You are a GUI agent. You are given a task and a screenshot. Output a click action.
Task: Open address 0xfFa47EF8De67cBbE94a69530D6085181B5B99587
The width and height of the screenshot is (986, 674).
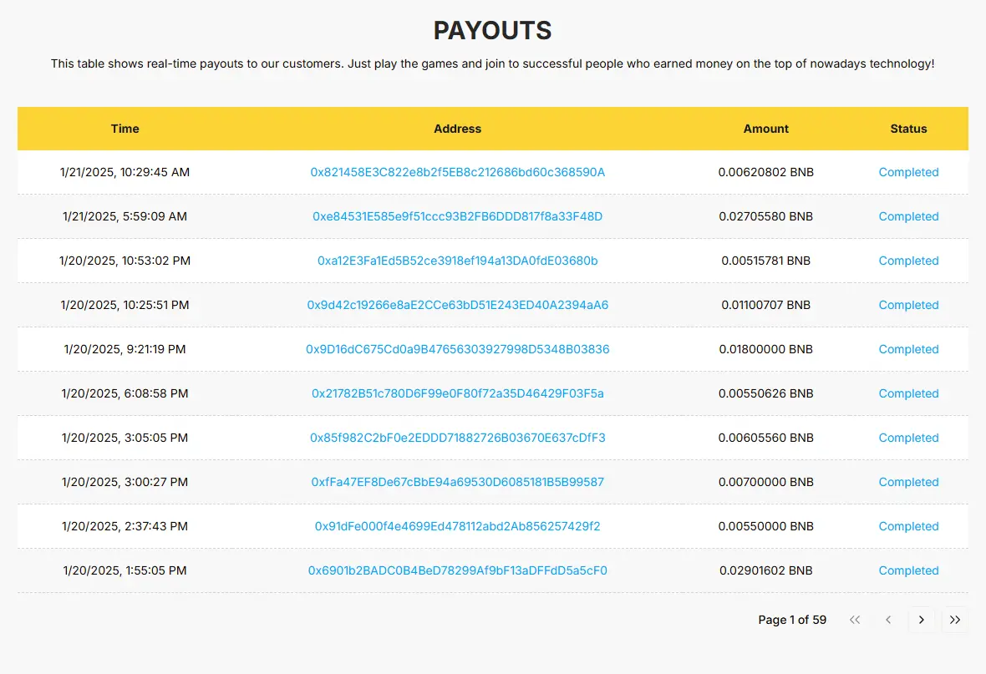(457, 482)
